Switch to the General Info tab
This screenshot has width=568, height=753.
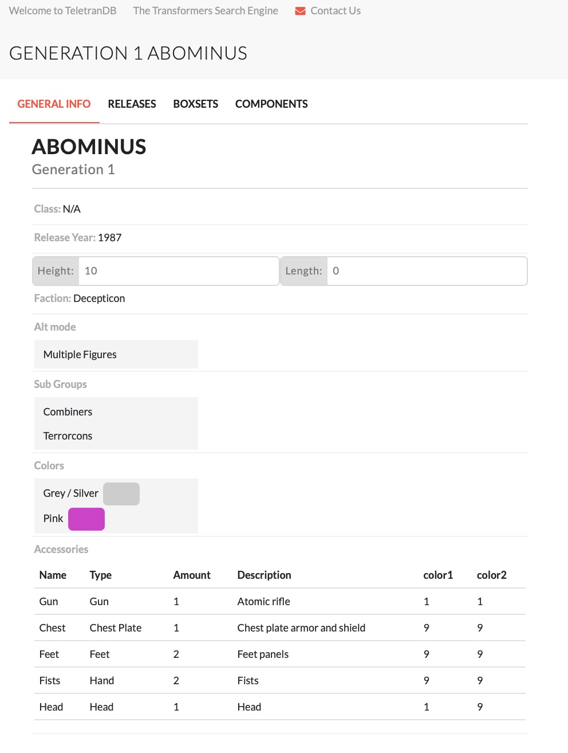54,104
